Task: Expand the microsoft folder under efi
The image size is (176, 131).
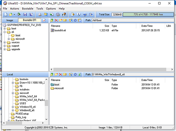Action: [x=9, y=39]
